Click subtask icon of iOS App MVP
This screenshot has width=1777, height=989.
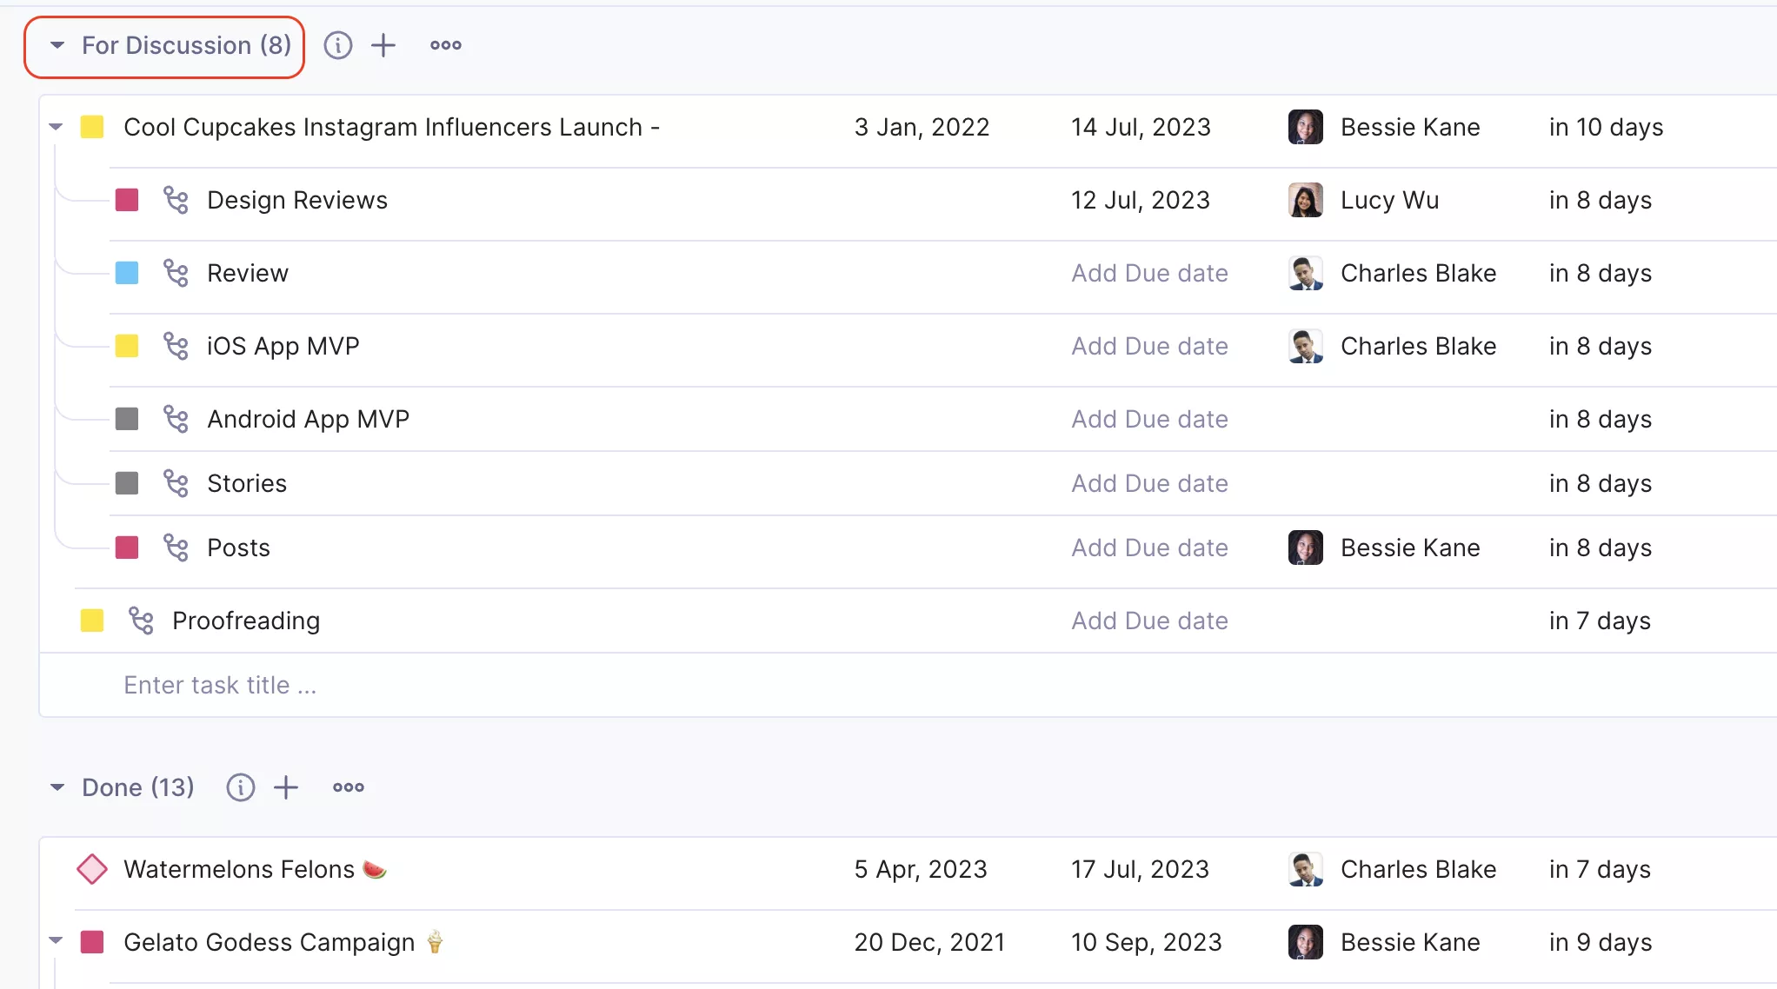pos(176,346)
